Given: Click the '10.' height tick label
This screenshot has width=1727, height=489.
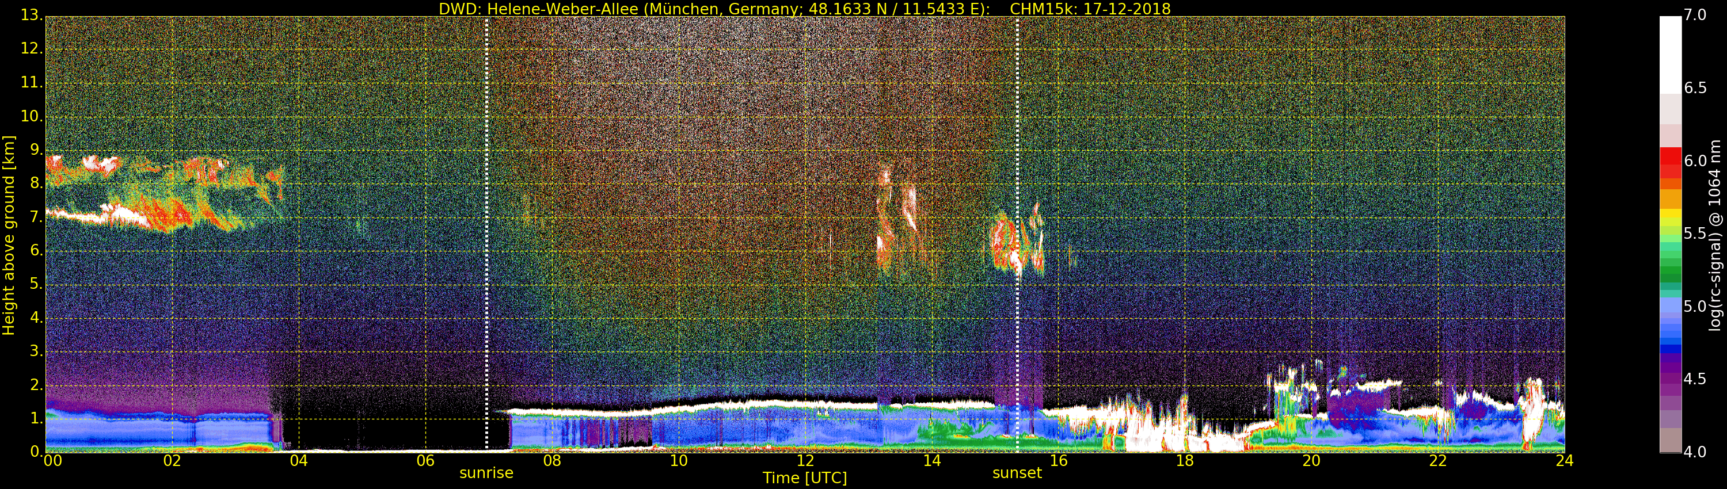Looking at the screenshot, I should pos(32,116).
